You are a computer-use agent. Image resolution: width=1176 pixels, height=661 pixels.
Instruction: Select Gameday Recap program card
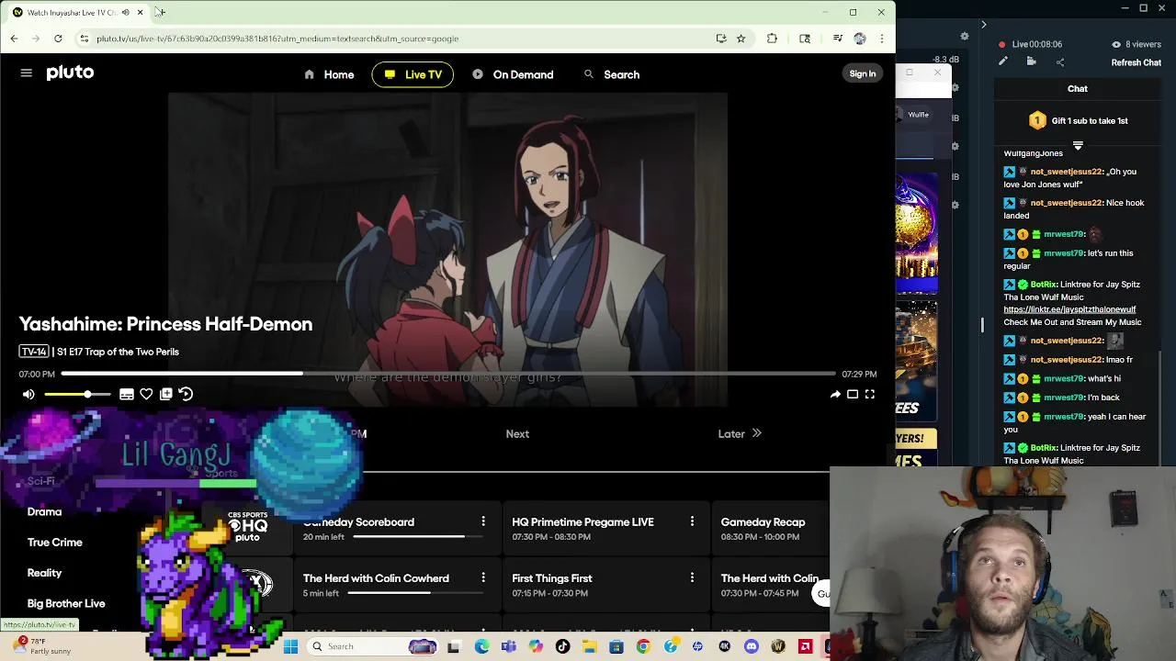pyautogui.click(x=770, y=529)
